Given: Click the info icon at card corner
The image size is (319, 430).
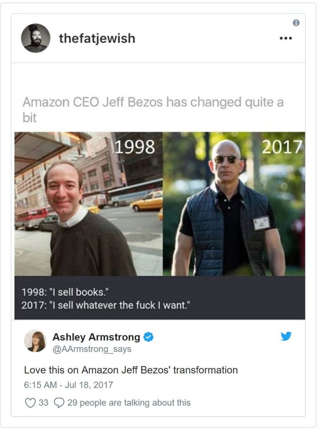Looking at the screenshot, I should [x=296, y=23].
